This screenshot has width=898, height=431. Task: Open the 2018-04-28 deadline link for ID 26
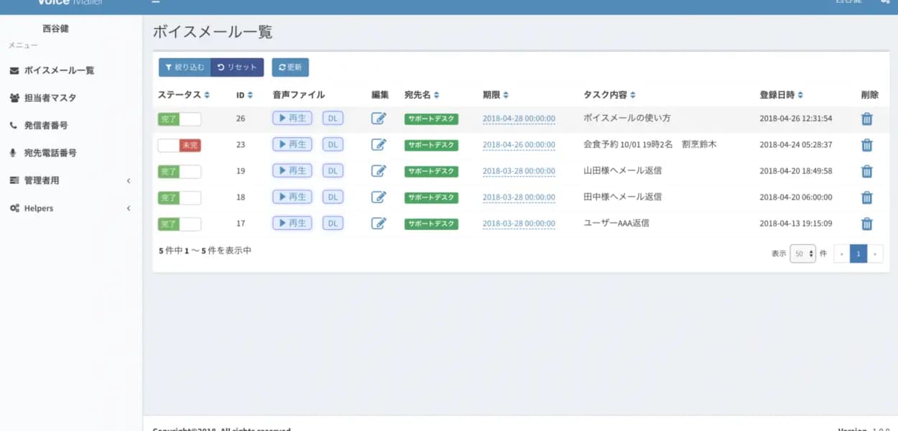click(x=519, y=118)
